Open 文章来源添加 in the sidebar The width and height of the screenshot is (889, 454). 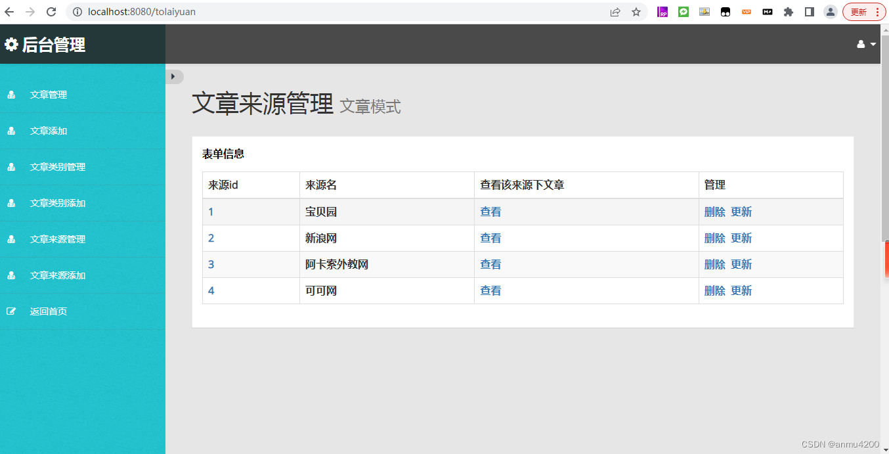coord(58,275)
